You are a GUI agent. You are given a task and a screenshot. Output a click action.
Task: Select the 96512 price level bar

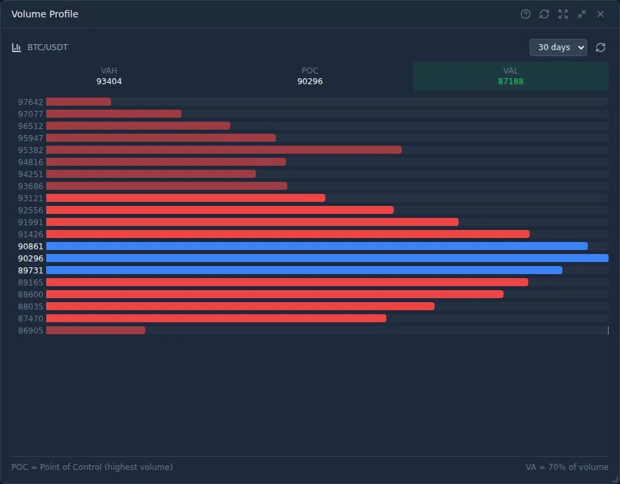pos(138,126)
